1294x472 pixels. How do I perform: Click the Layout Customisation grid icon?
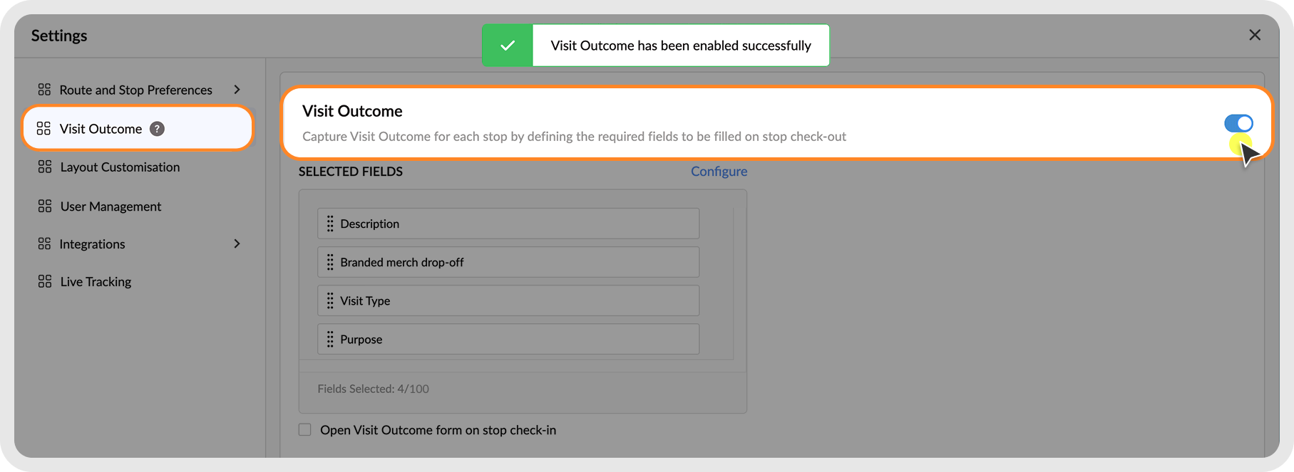click(x=44, y=167)
